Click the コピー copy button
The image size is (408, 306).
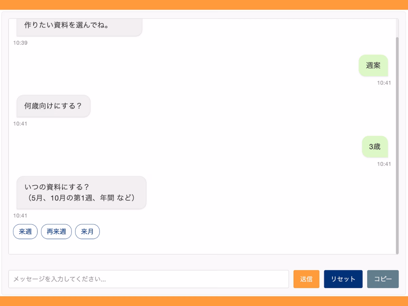[x=383, y=279]
